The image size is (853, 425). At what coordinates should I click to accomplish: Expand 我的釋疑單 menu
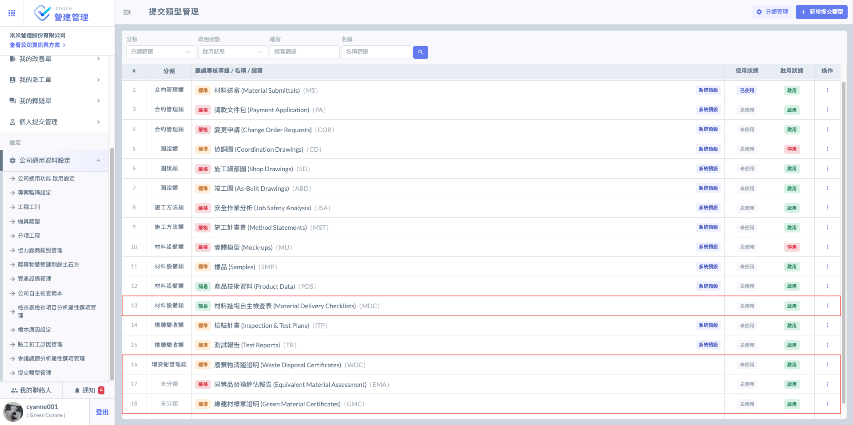[56, 101]
